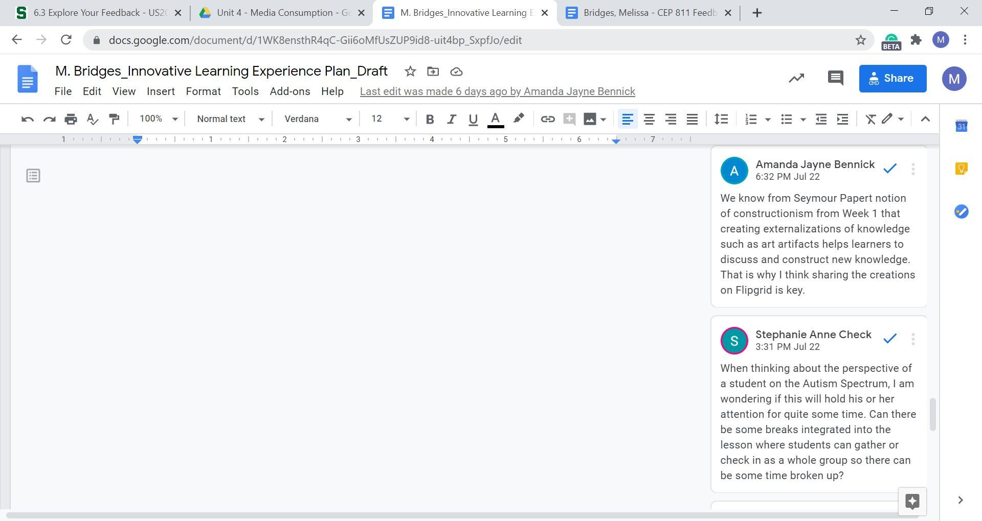Viewport: 982px width, 521px height.
Task: Run spelling and grammar check icon
Action: [x=92, y=119]
